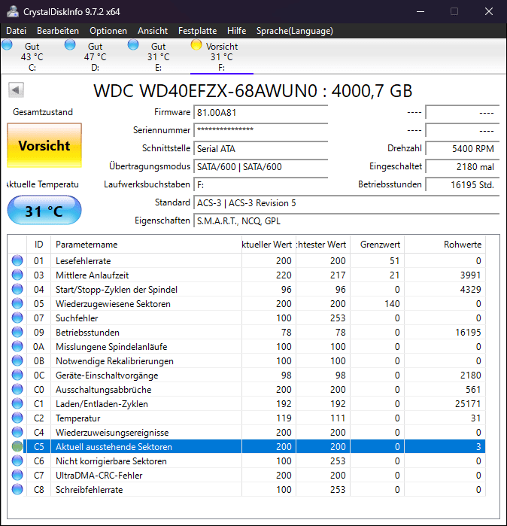Click the UltraDMA-CRC-Fehler parameter name
Viewport: 507px width, 526px height.
click(99, 476)
